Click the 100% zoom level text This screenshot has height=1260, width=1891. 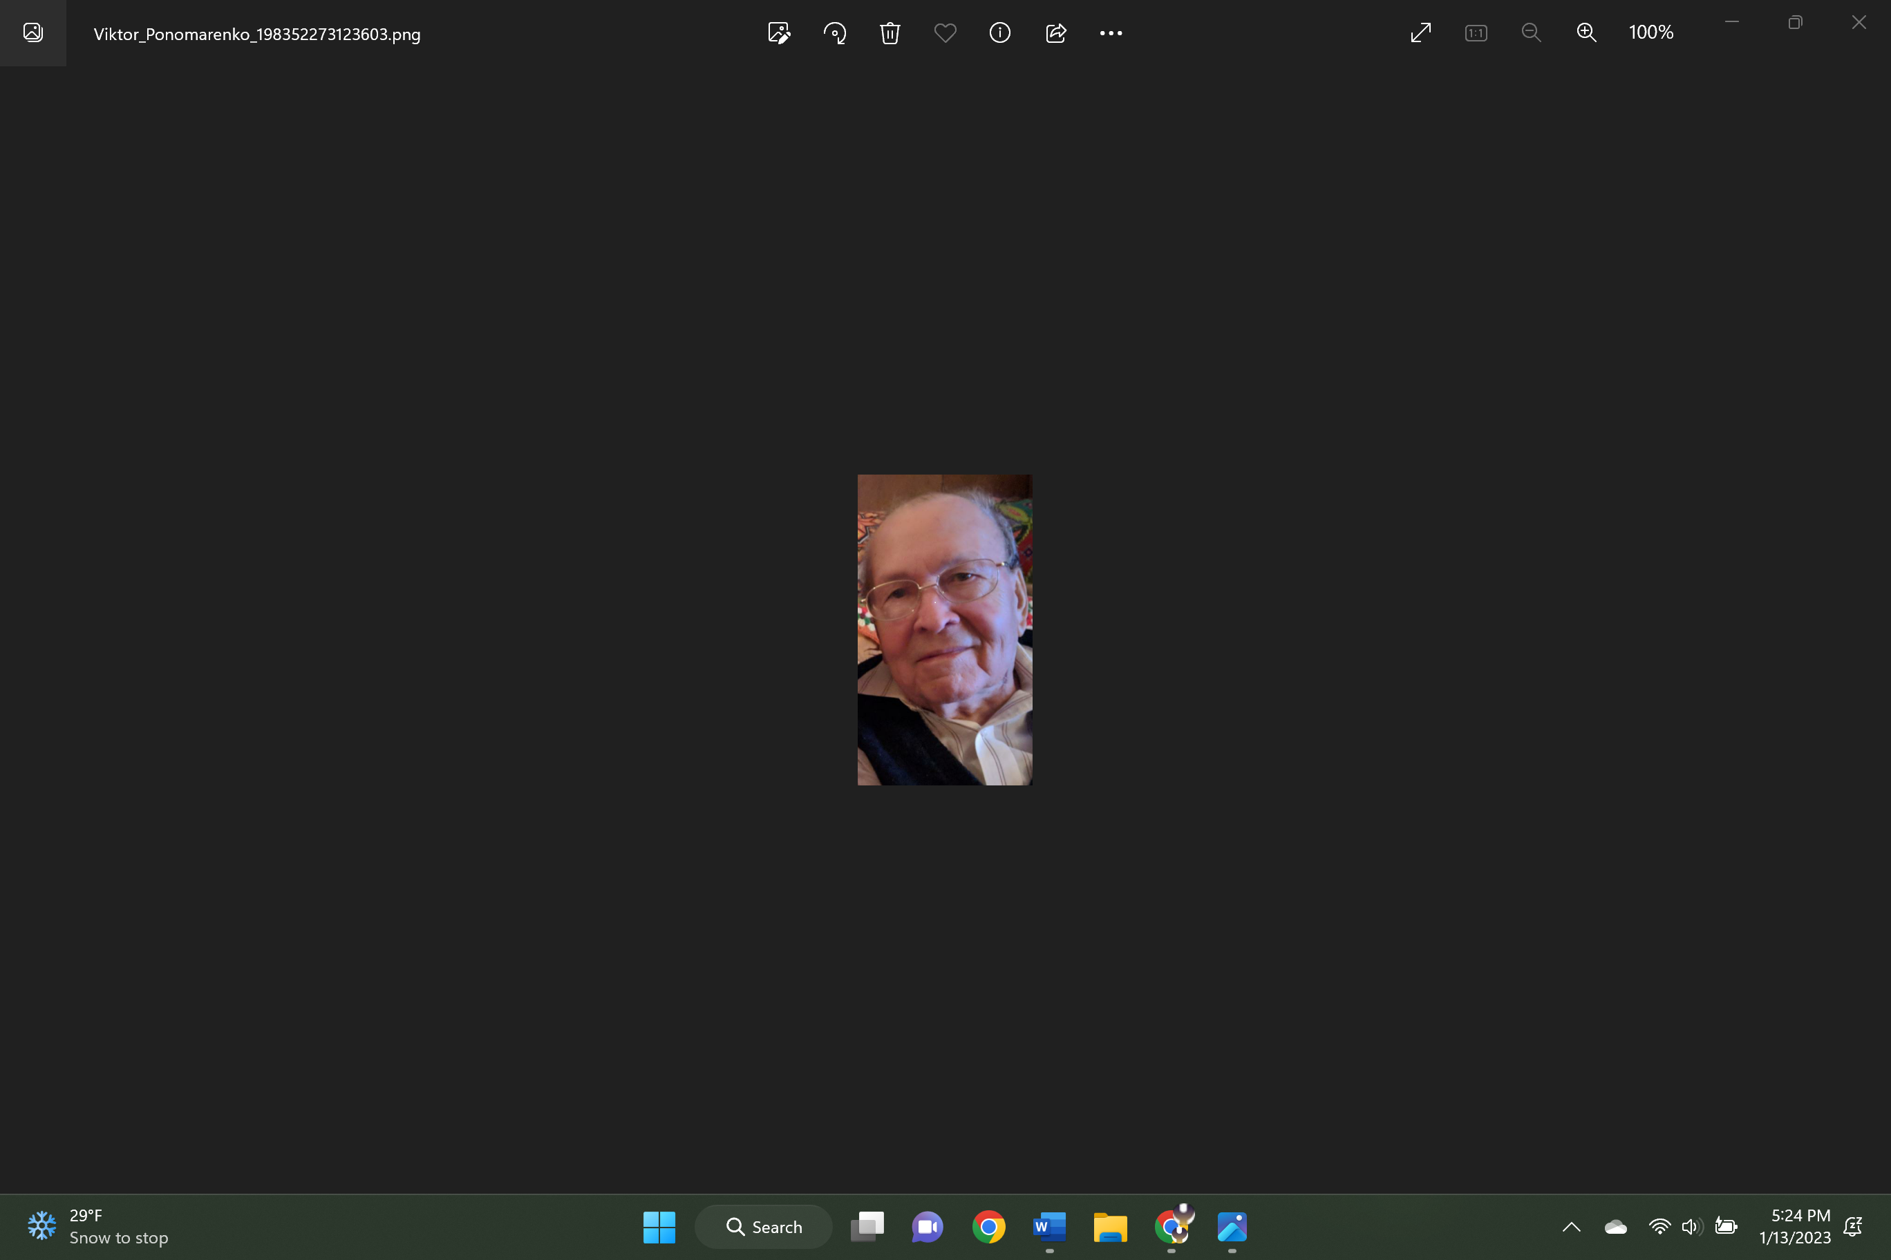1650,33
